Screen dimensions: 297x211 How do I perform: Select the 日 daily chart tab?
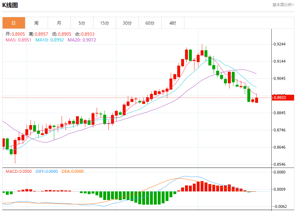(x=14, y=23)
